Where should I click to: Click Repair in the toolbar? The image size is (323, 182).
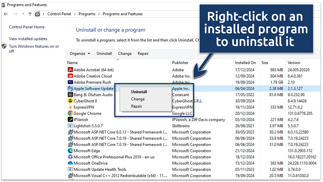click(x=143, y=54)
